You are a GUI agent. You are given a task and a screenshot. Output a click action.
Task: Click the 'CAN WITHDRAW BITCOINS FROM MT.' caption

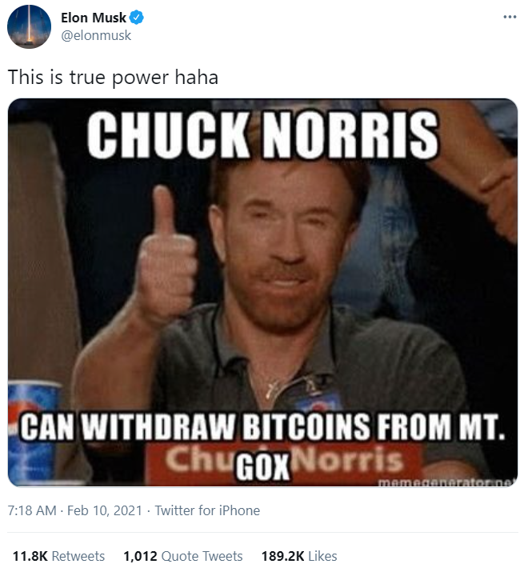[262, 427]
